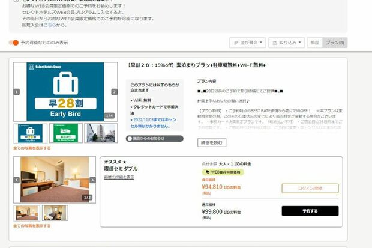Viewport: 372px width, 248px height.
Task: Click the 続きを読む button
Action: click(212, 142)
